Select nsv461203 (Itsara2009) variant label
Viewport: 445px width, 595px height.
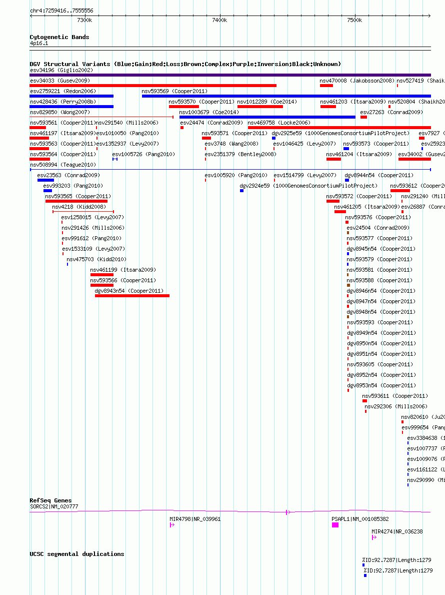pyautogui.click(x=353, y=102)
